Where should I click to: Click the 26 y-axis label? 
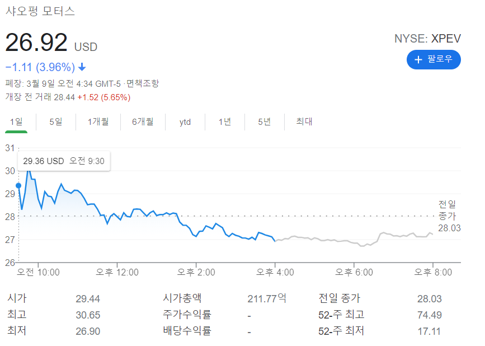coord(10,263)
